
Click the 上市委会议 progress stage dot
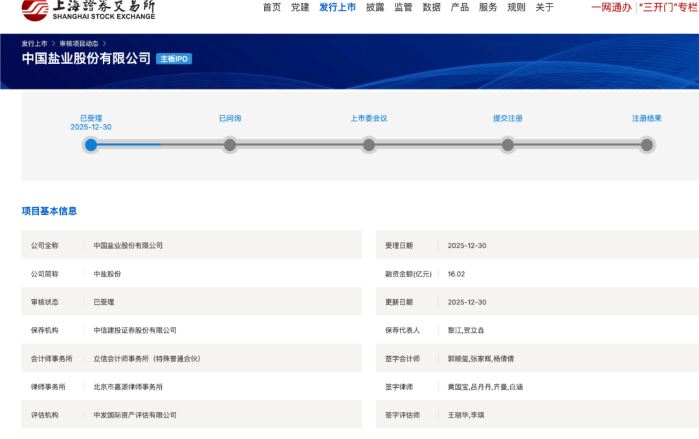pos(369,145)
